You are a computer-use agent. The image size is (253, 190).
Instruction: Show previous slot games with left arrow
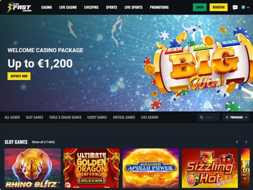(x=237, y=142)
